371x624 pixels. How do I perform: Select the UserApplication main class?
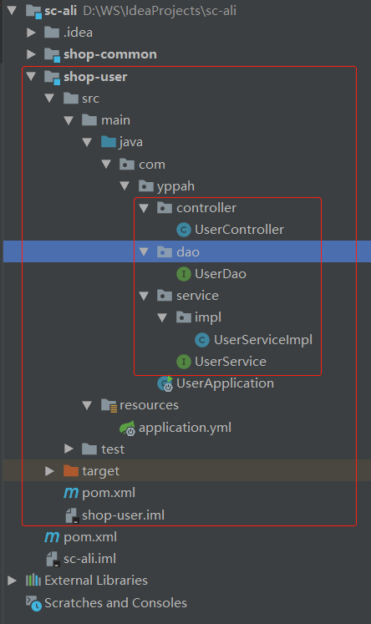point(225,383)
